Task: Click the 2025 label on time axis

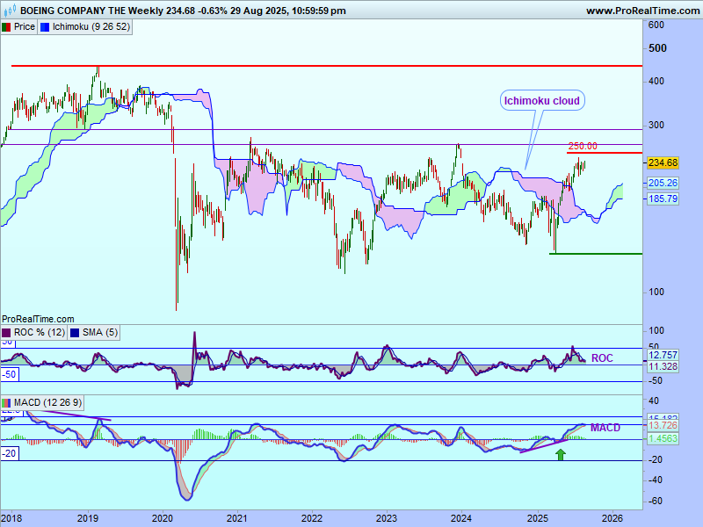Action: point(538,518)
